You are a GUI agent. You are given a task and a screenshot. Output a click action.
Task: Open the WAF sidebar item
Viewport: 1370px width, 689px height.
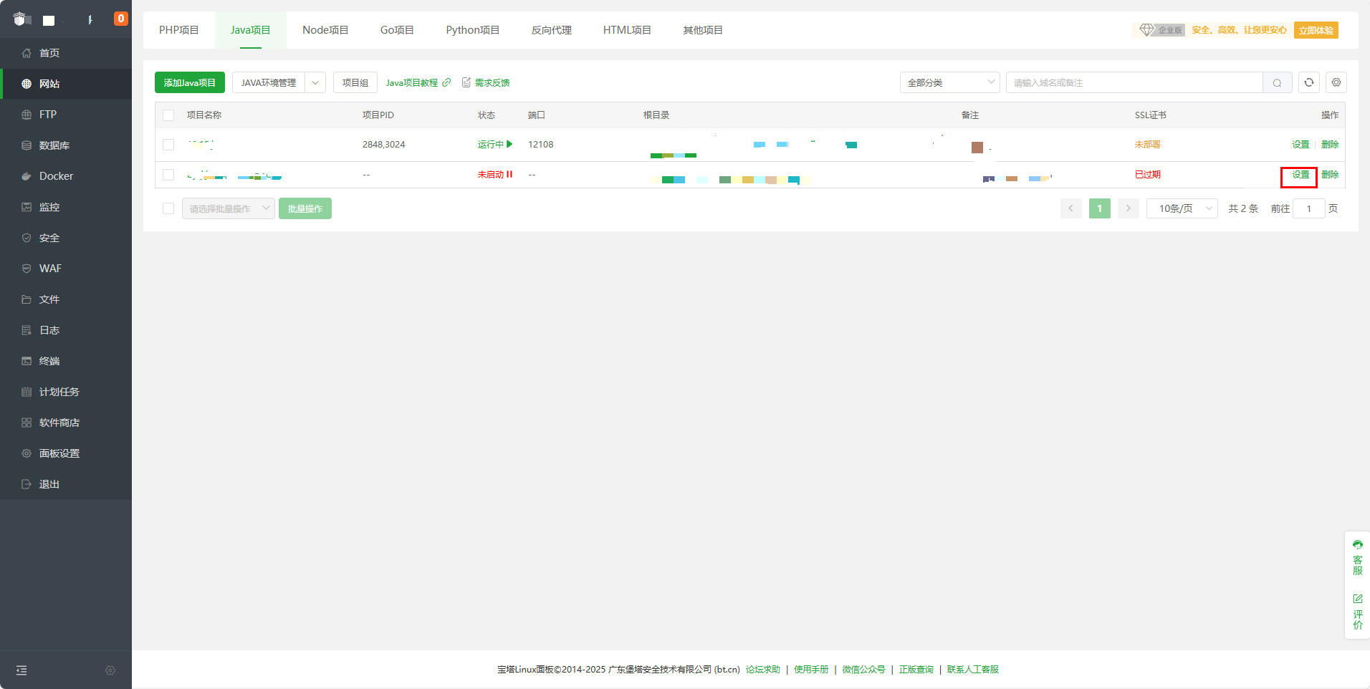tap(50, 269)
